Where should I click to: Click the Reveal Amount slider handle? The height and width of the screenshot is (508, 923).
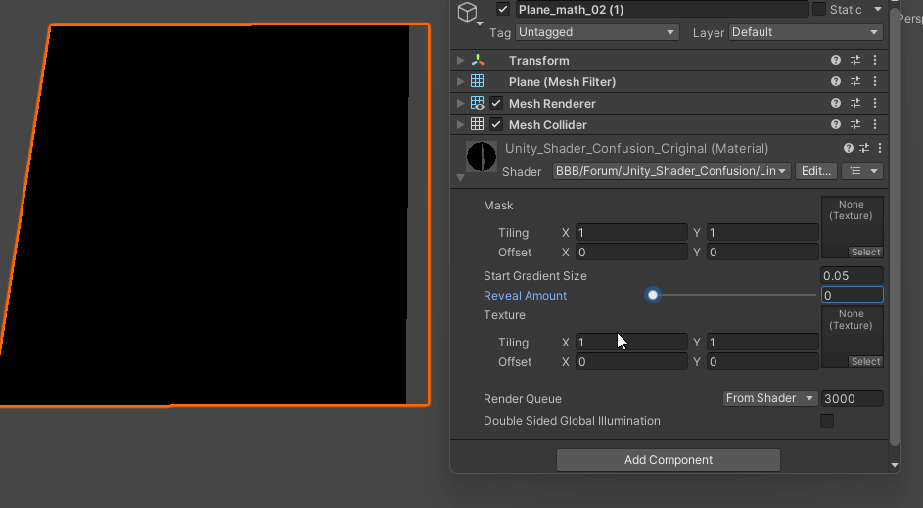(652, 295)
